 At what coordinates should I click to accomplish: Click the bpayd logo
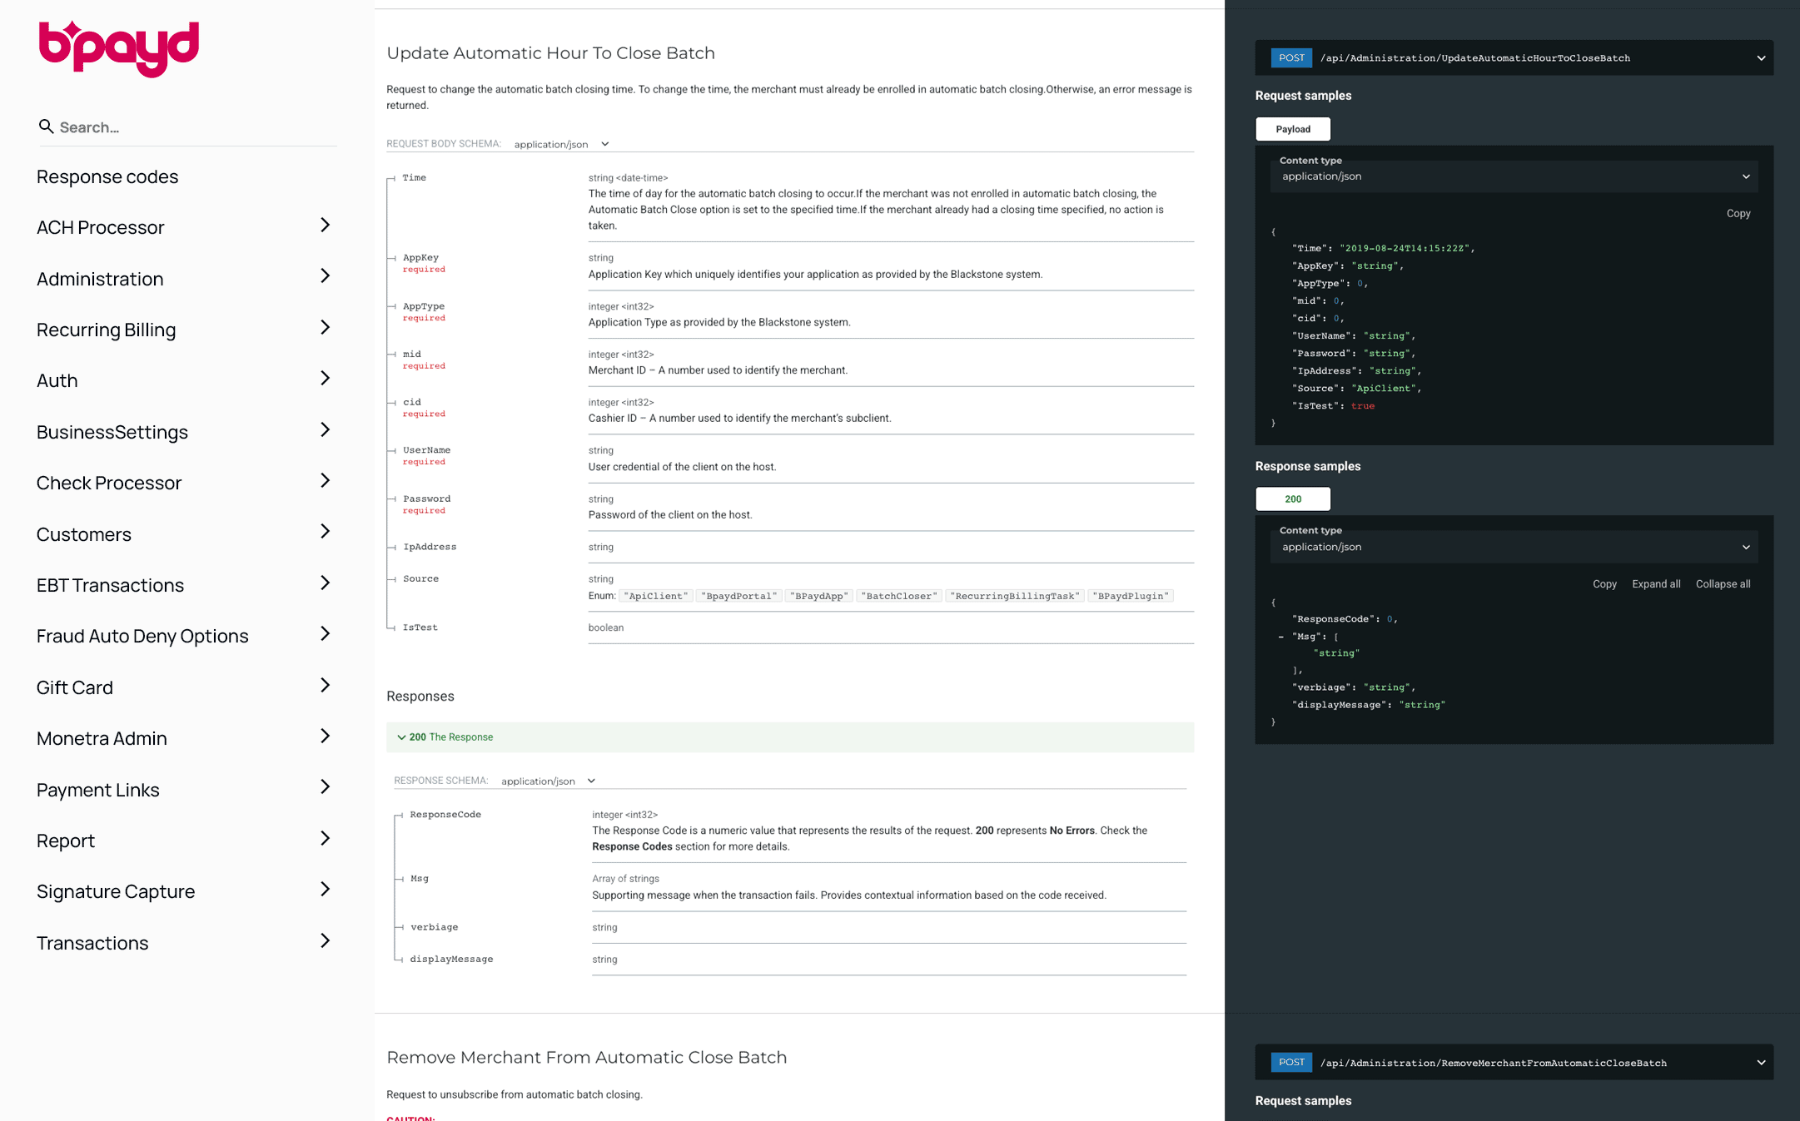tap(119, 48)
